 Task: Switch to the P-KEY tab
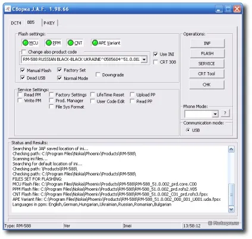click(49, 23)
